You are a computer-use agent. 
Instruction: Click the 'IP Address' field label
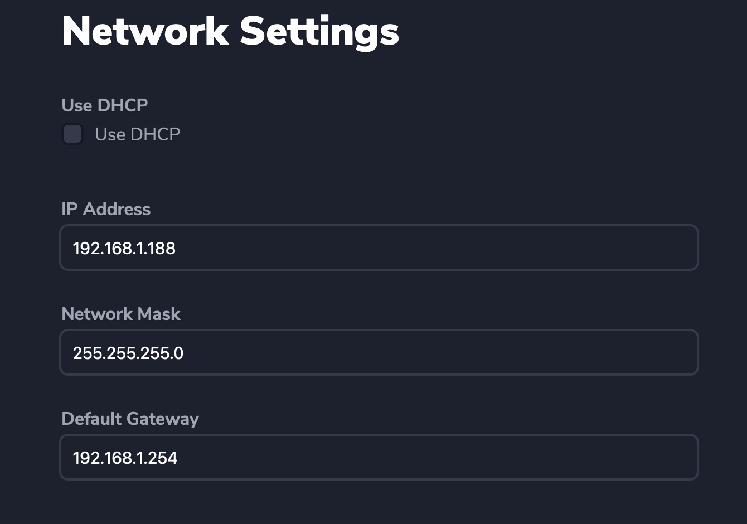[x=106, y=209]
